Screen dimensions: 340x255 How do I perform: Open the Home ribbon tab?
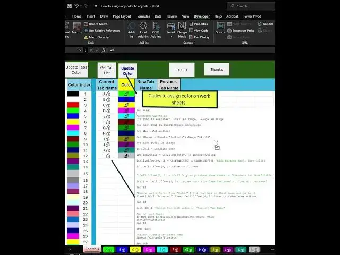[x=76, y=16]
